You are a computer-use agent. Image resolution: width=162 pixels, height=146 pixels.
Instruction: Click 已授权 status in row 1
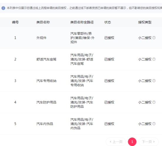109,38
